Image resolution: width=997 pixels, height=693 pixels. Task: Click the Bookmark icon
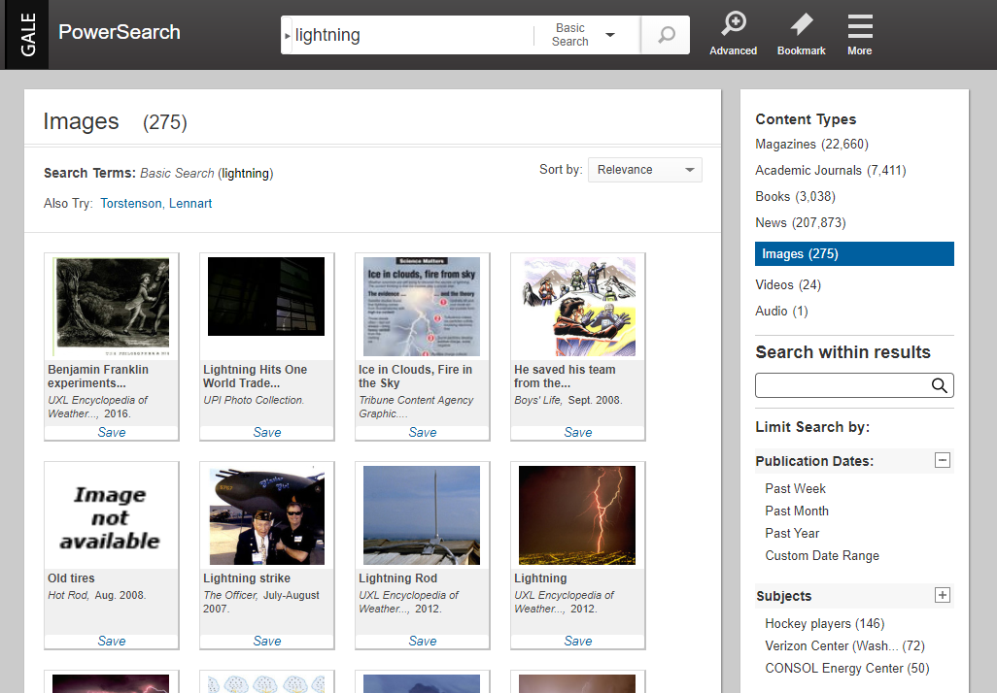point(801,34)
